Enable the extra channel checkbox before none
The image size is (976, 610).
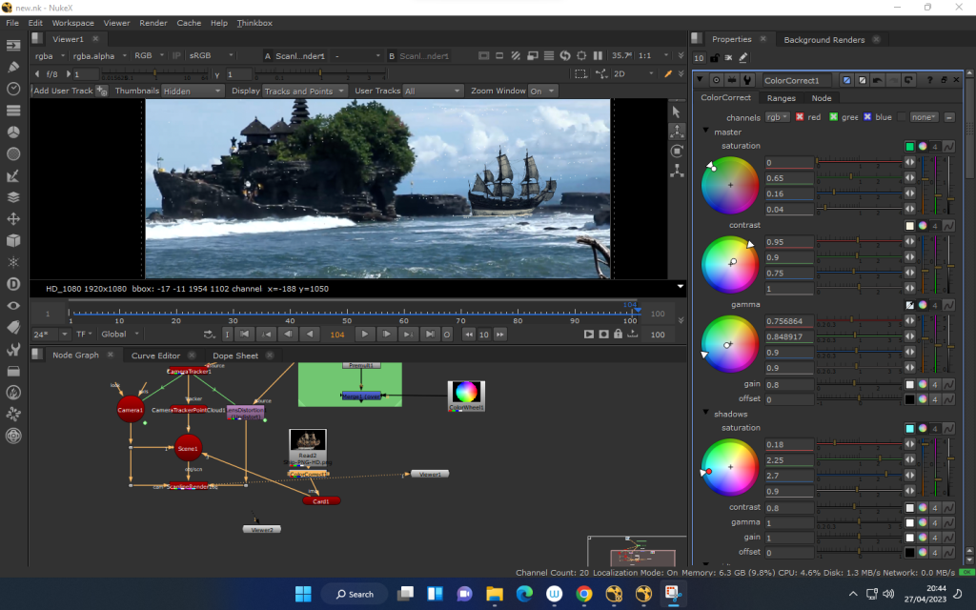pyautogui.click(x=902, y=117)
